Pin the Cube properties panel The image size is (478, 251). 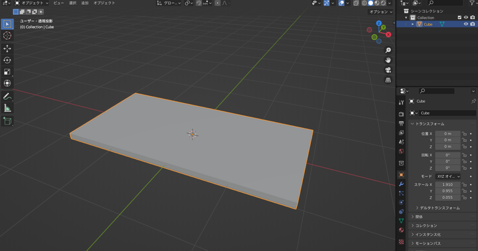point(473,101)
